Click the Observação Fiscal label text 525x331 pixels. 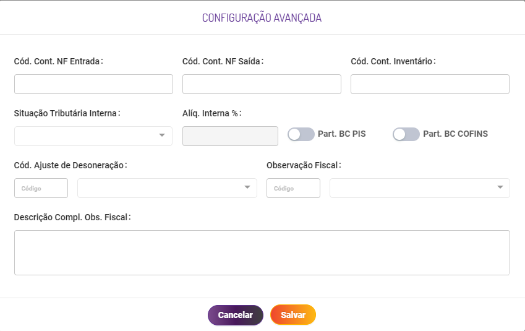302,165
